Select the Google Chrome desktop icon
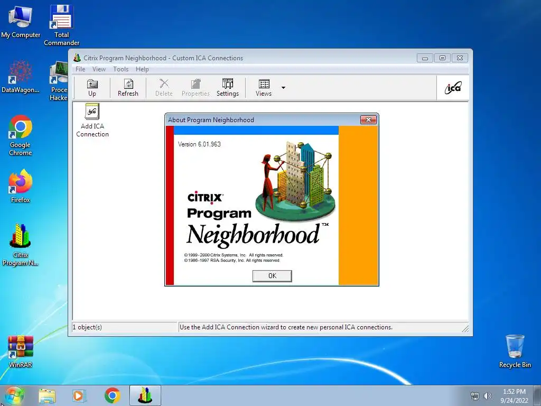Screen dimensions: 541x406 click(x=21, y=136)
